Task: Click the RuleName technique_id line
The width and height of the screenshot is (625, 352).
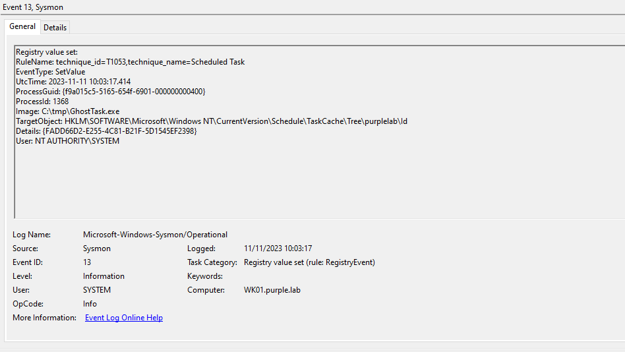Action: (130, 62)
